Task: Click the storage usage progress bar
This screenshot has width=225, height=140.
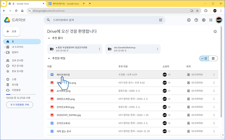Action: 21,94
